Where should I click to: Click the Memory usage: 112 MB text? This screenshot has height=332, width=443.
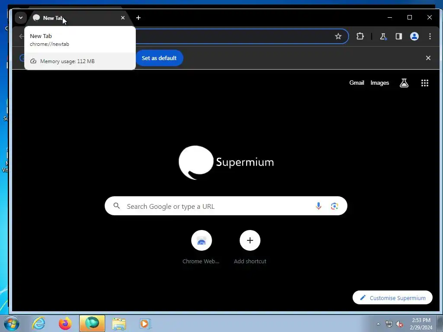67,61
